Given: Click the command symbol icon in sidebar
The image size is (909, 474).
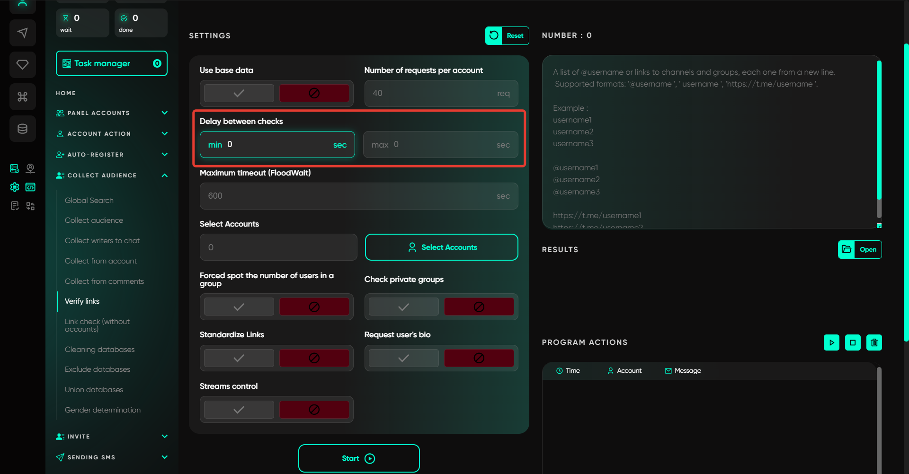Looking at the screenshot, I should click(22, 97).
